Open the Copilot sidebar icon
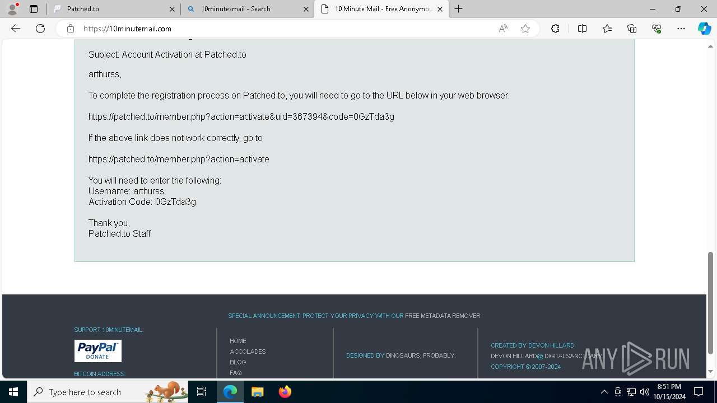Image resolution: width=717 pixels, height=403 pixels. [x=705, y=29]
